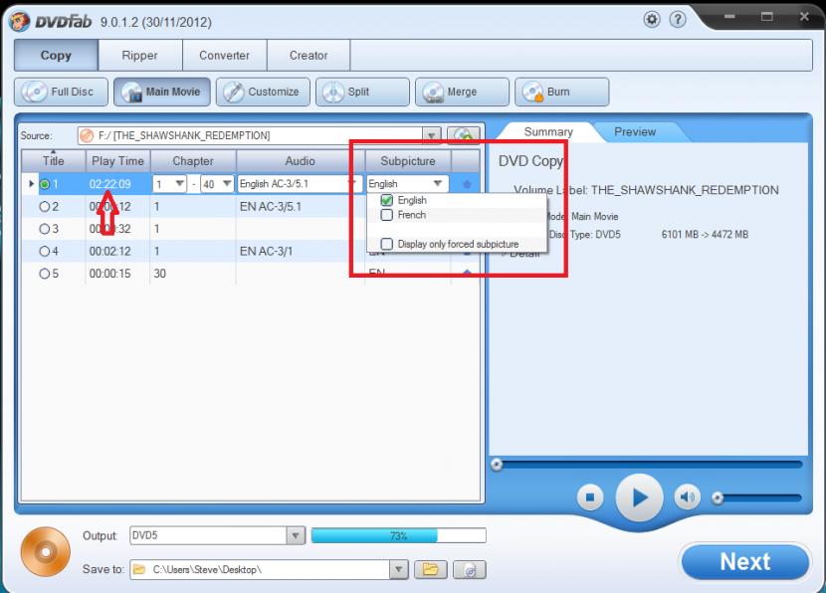Click the 73% compression progress bar

[399, 535]
